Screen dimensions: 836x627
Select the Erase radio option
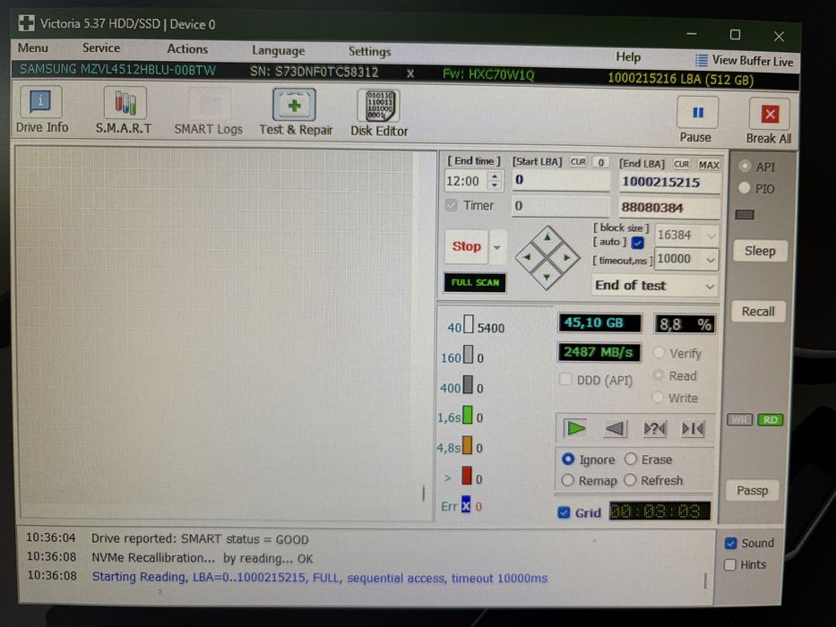631,459
